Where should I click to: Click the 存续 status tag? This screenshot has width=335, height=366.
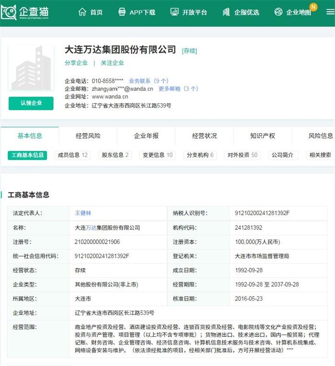pos(190,51)
